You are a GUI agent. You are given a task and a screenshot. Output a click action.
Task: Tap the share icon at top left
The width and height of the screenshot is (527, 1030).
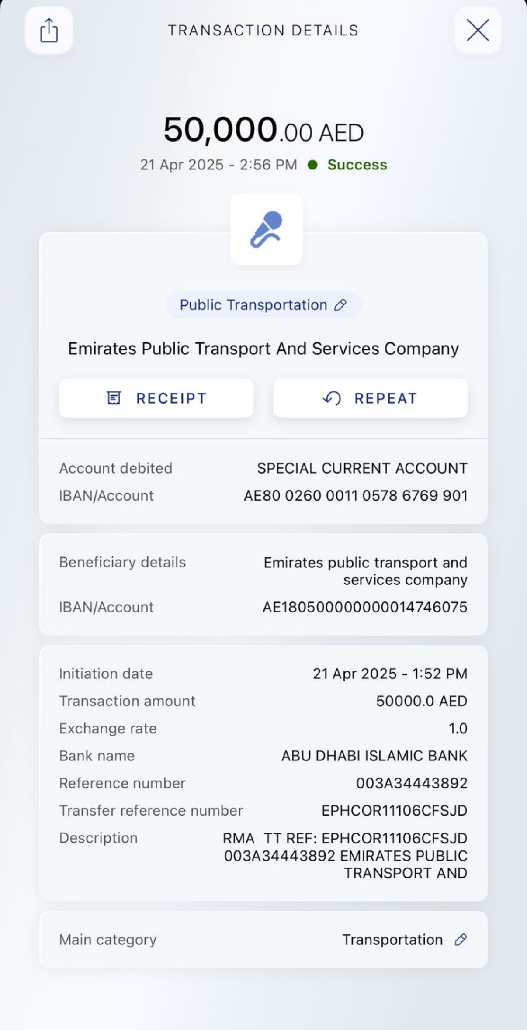pos(49,30)
